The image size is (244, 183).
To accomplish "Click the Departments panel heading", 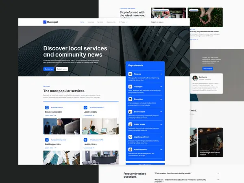I will pos(135,65).
